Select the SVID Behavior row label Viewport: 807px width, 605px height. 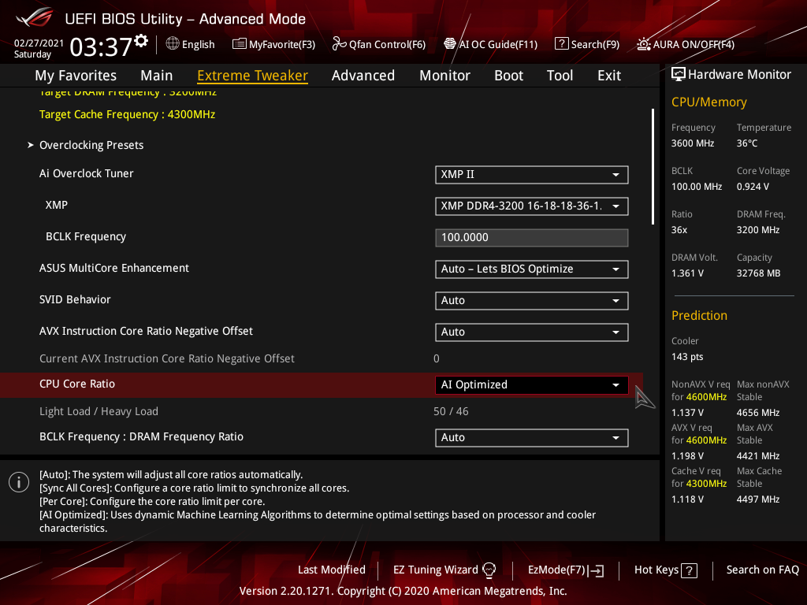click(75, 299)
